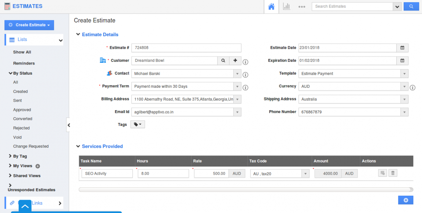Click the useful links chain icon
Image resolution: width=422 pixels, height=213 pixels.
pos(12,203)
